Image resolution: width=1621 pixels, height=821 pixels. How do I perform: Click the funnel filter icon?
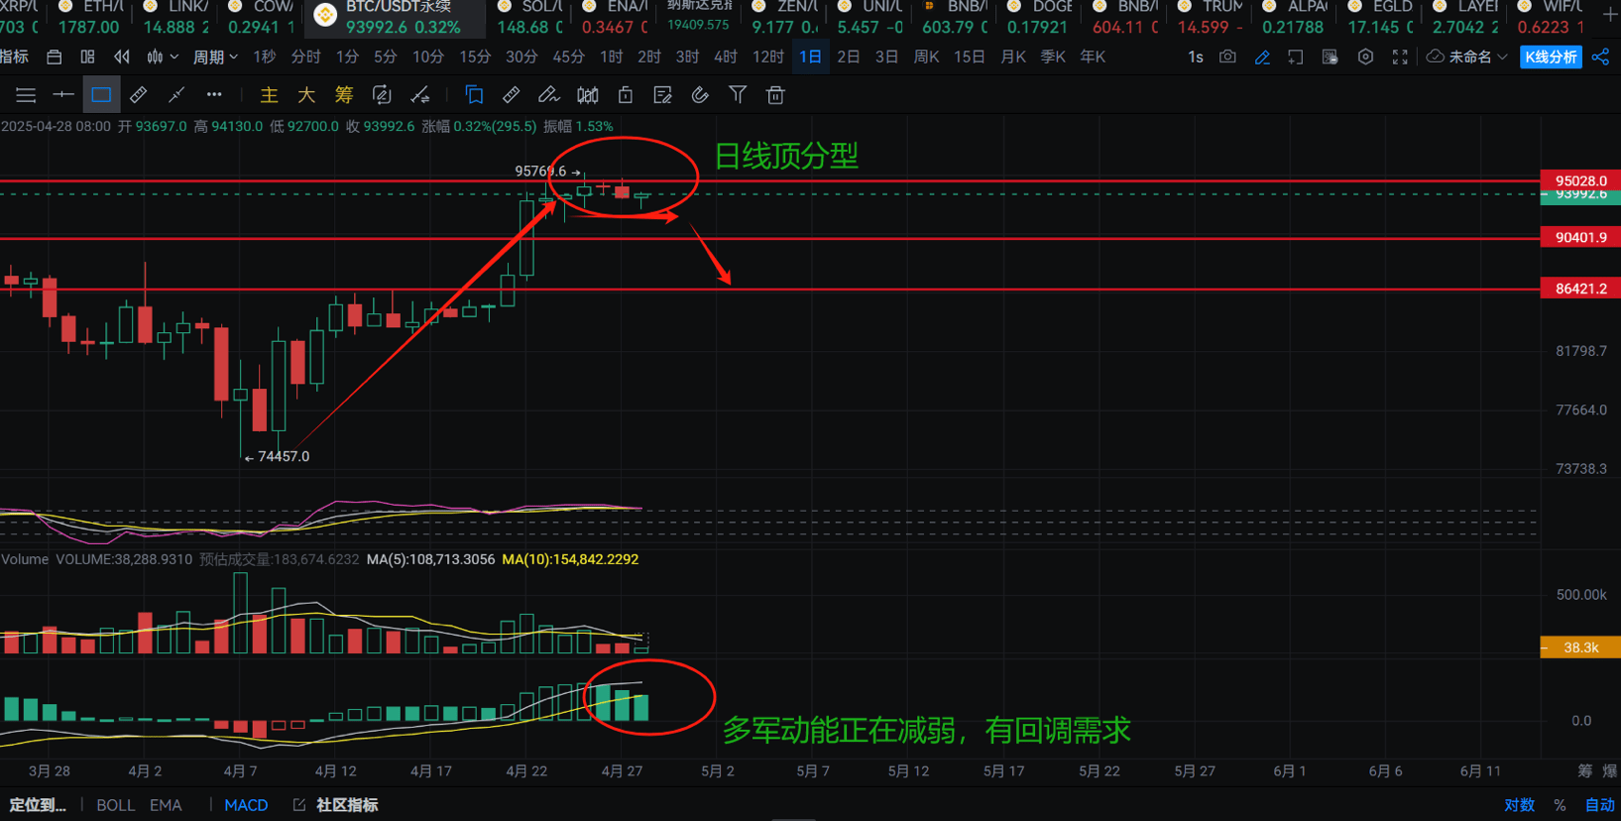tap(738, 95)
